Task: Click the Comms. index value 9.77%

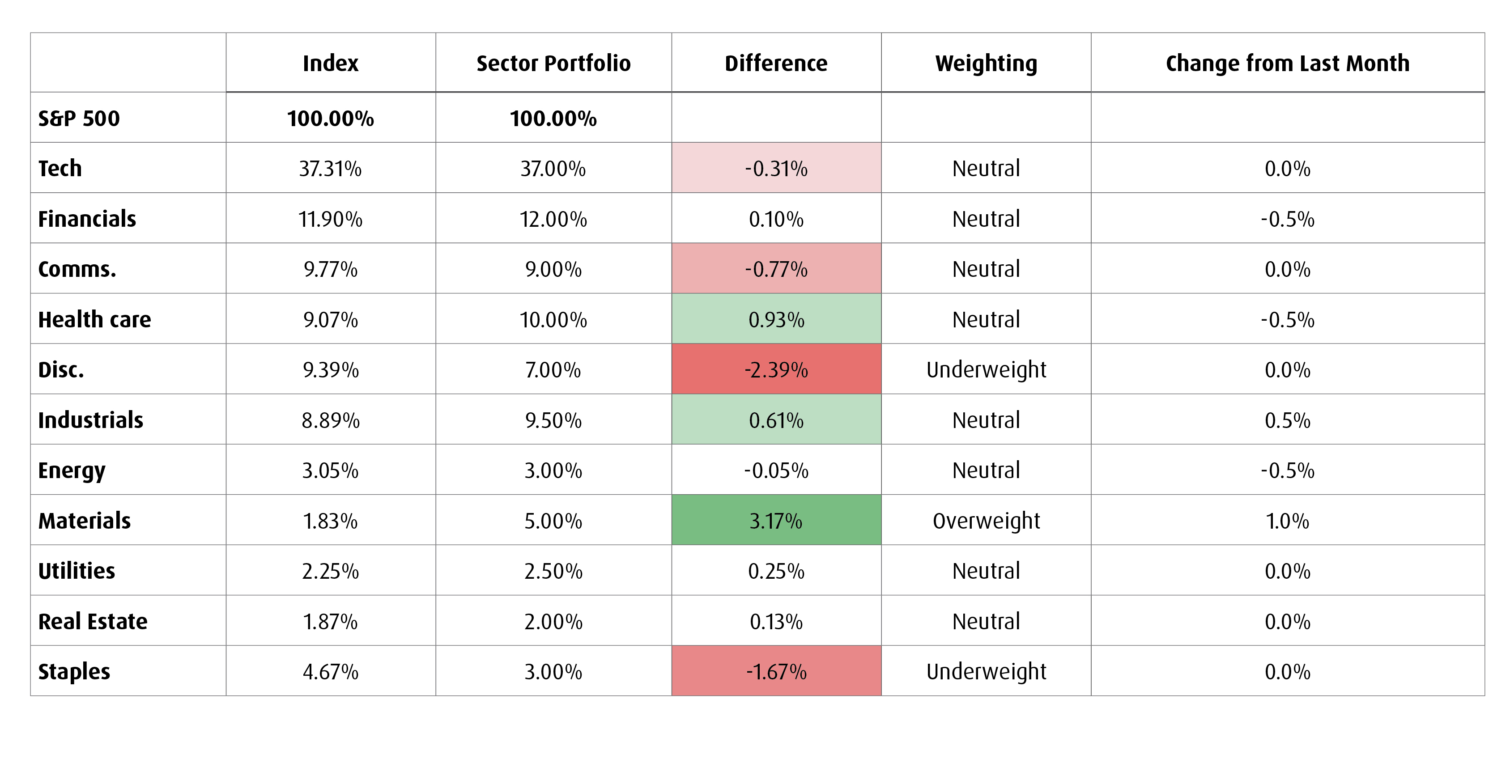Action: tap(331, 270)
